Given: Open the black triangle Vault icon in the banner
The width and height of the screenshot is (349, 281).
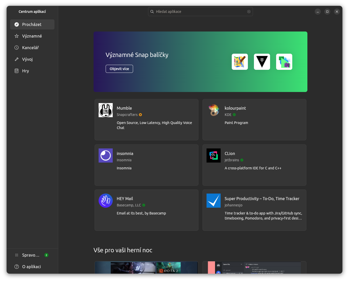Looking at the screenshot, I should point(262,62).
